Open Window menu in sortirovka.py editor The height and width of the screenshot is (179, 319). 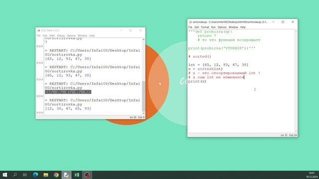(233, 27)
